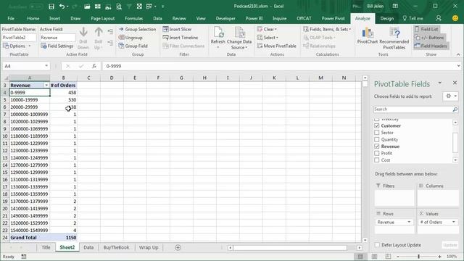Click the Undo arrow icon
The width and height of the screenshot is (464, 261).
click(x=62, y=7)
